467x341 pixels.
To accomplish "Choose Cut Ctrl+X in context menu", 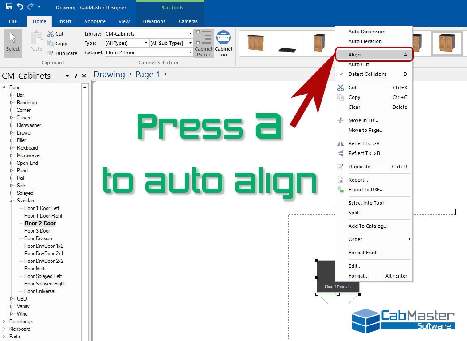I will tap(374, 87).
